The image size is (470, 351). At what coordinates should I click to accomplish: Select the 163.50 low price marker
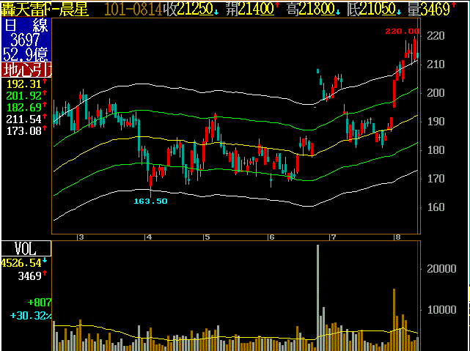(150, 201)
